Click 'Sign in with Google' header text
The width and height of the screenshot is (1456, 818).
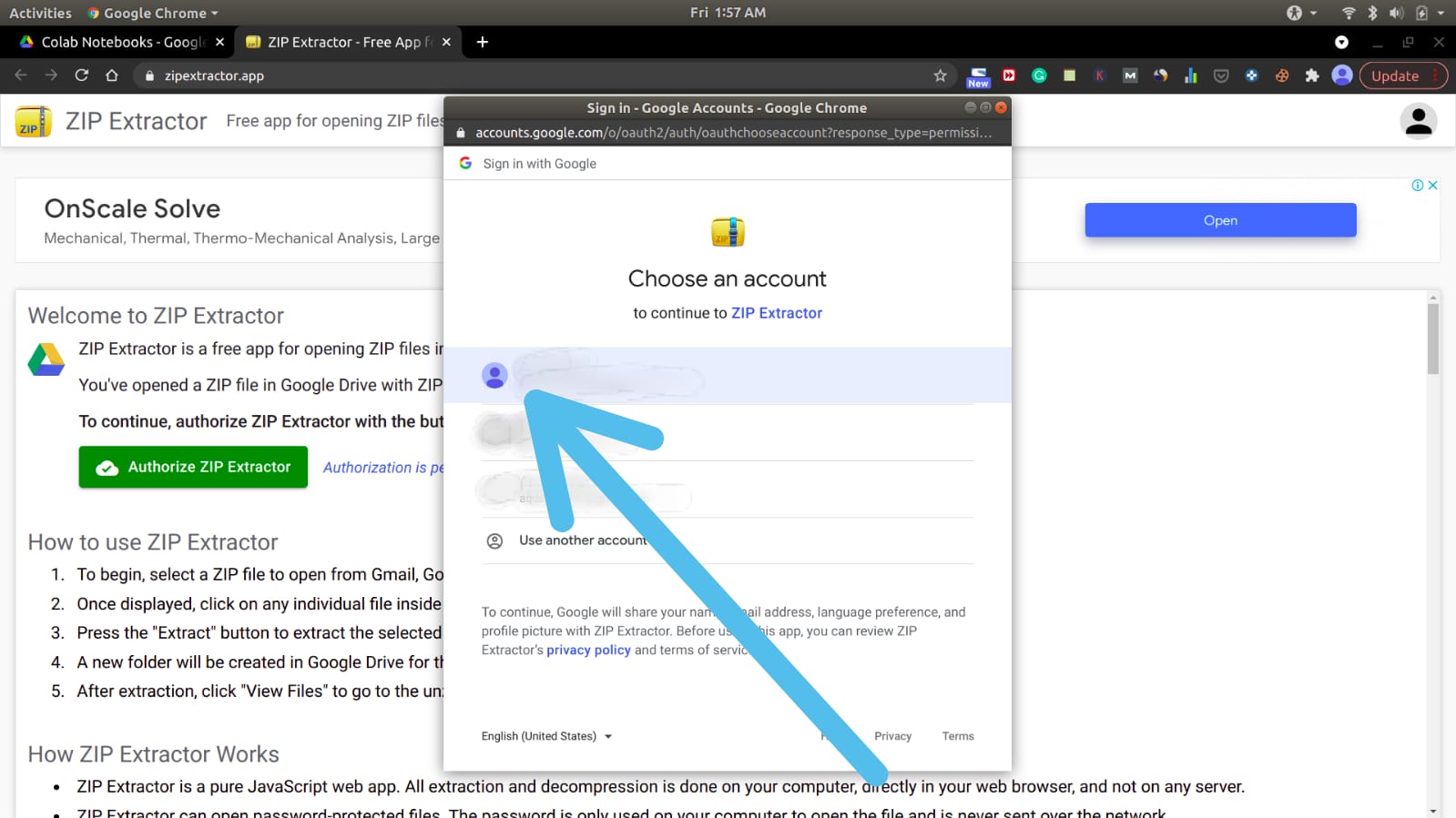pyautogui.click(x=539, y=164)
